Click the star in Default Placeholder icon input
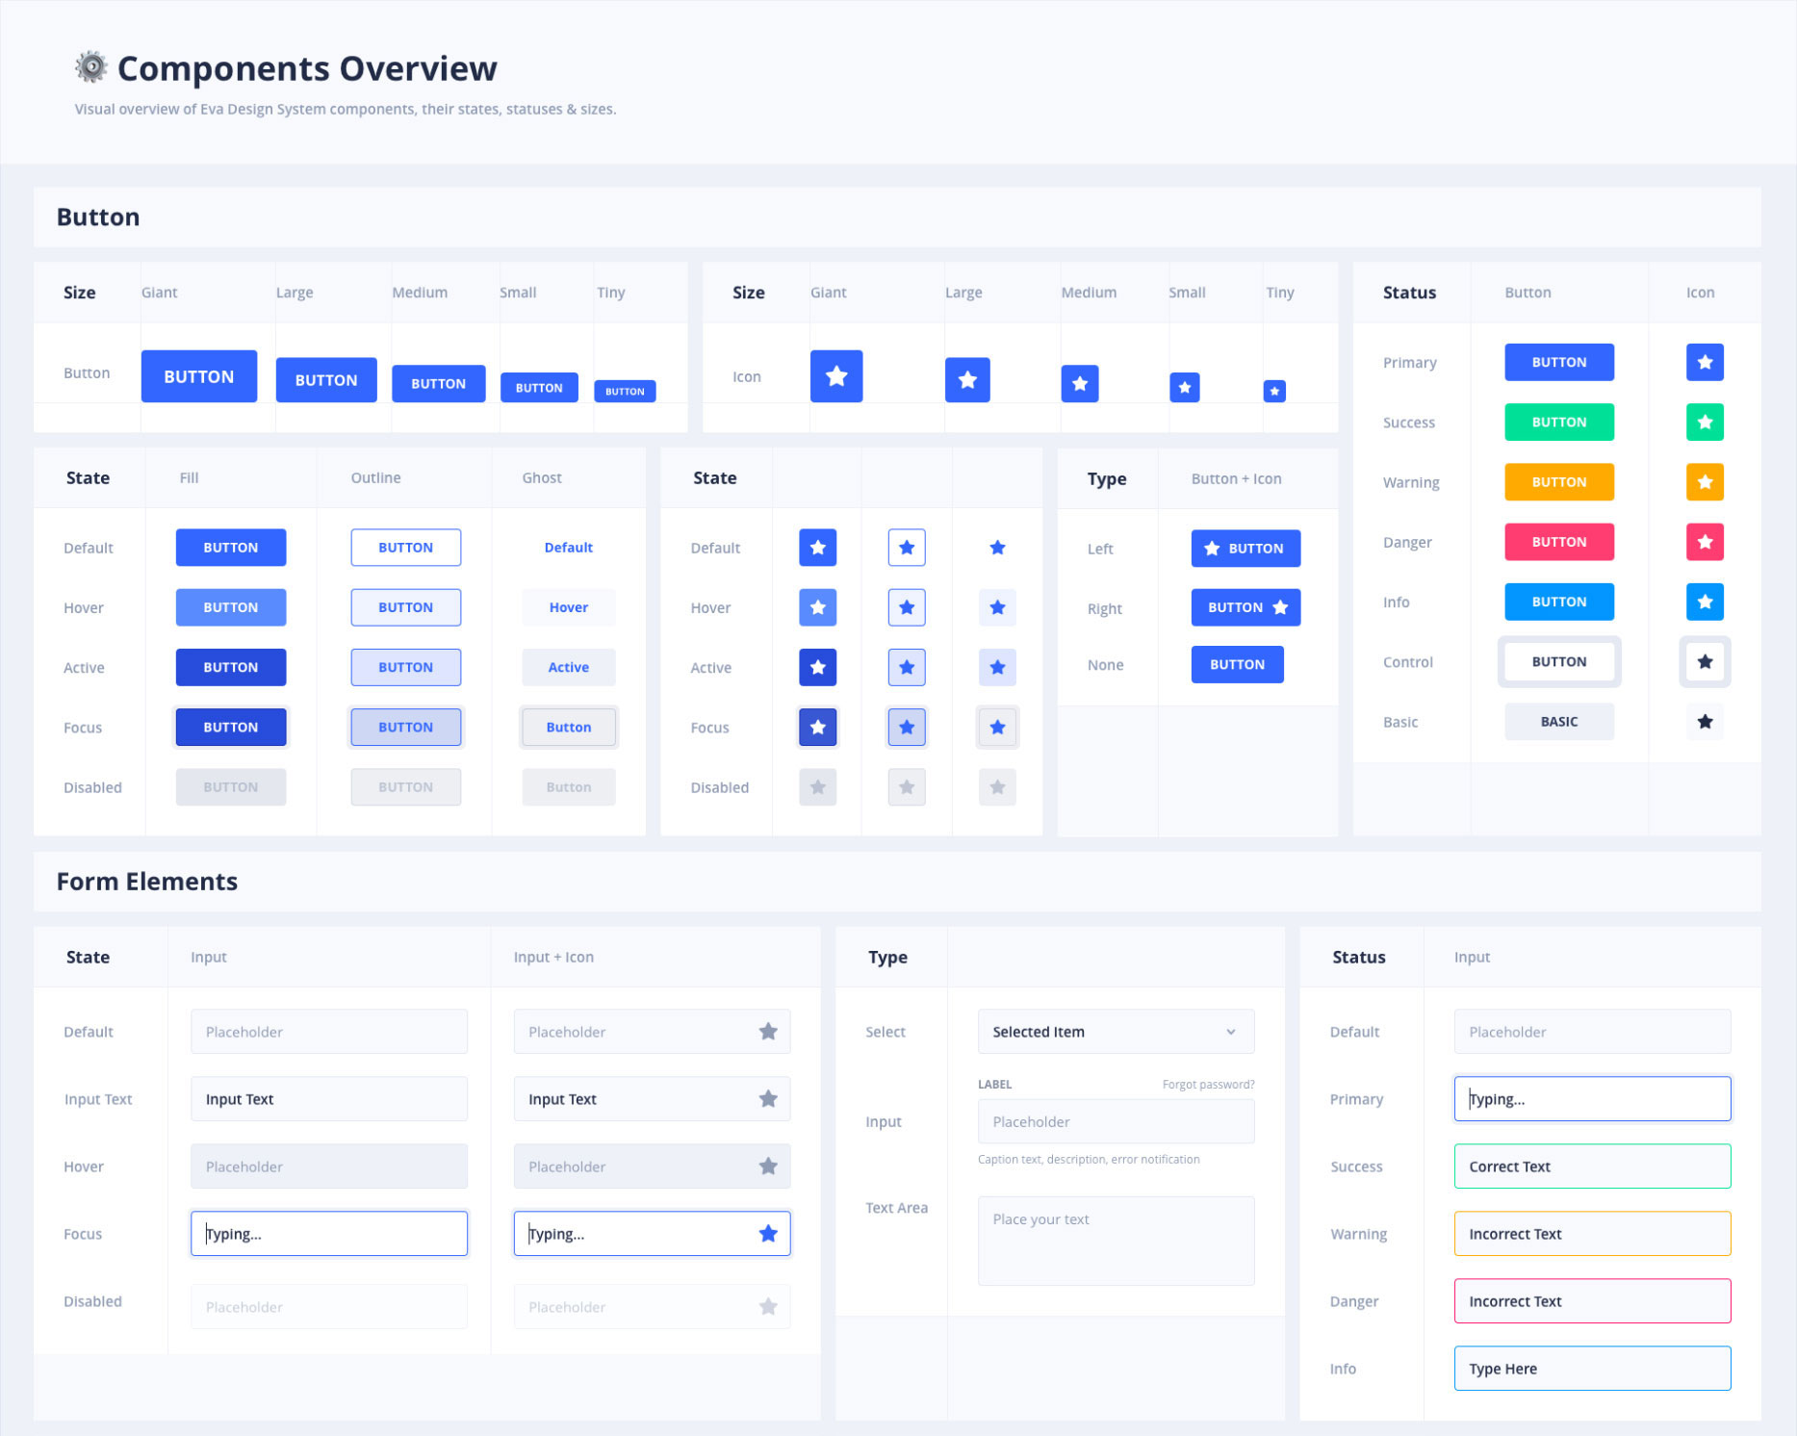This screenshot has height=1436, width=1797. point(768,1032)
